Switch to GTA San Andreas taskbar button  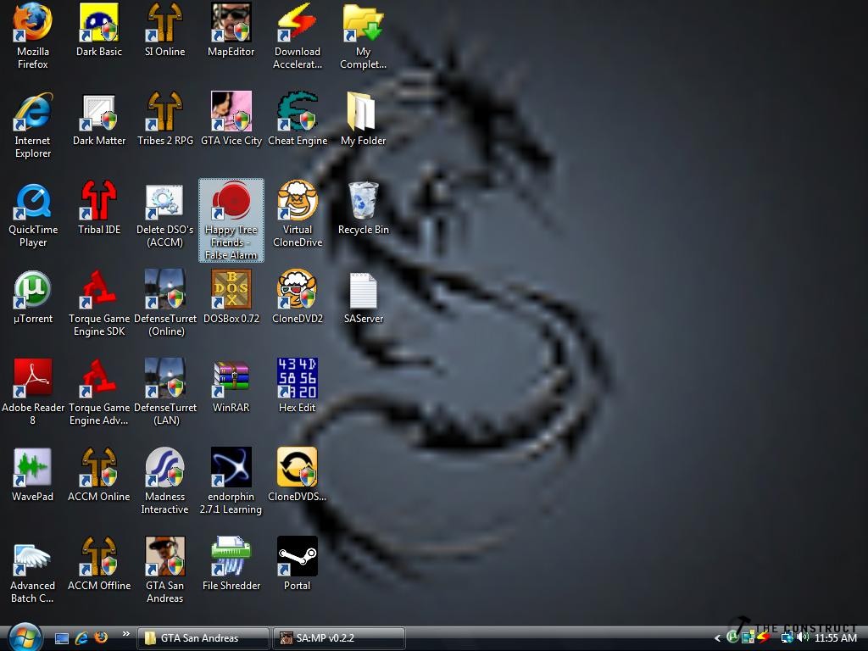click(x=203, y=638)
